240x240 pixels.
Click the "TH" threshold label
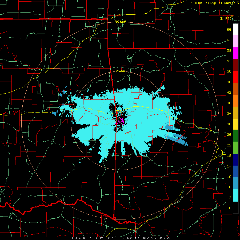click(x=229, y=208)
